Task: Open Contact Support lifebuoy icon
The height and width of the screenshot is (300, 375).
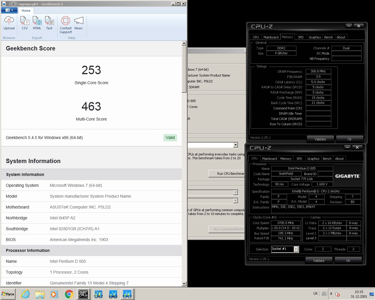Action: point(66,21)
